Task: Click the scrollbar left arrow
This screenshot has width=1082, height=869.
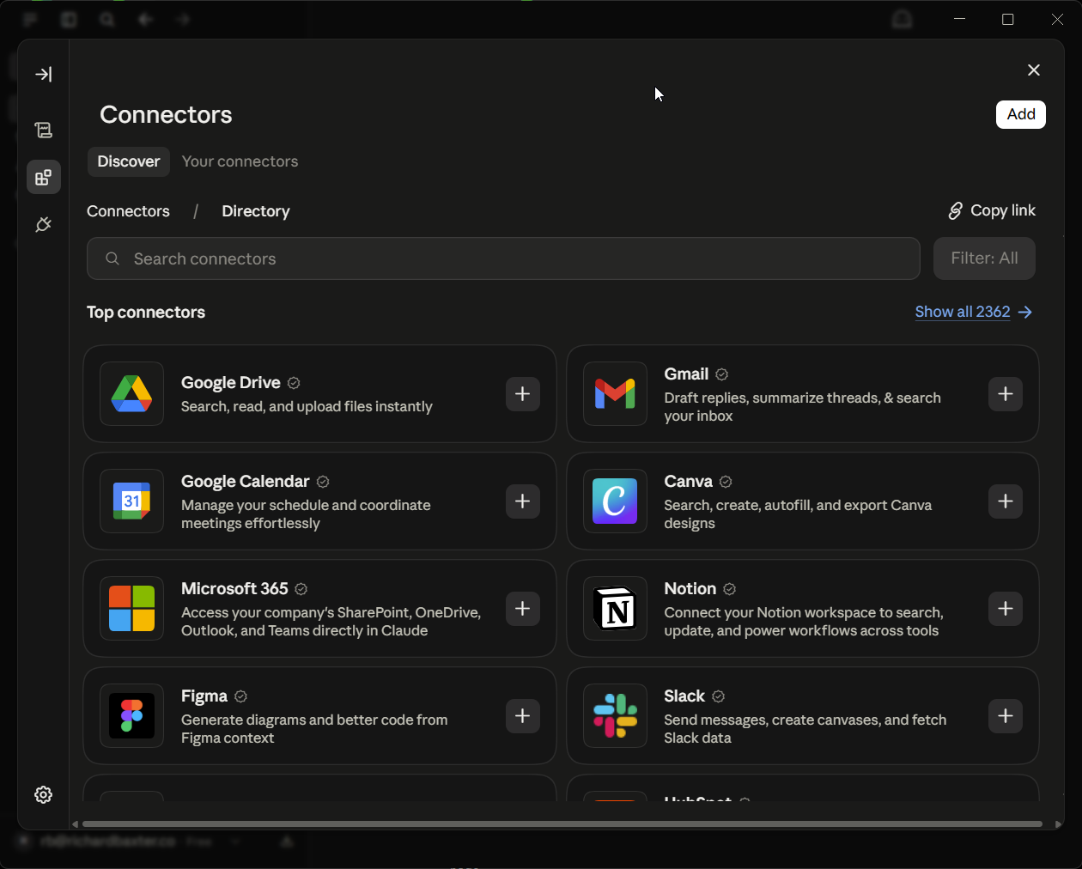Action: tap(75, 824)
